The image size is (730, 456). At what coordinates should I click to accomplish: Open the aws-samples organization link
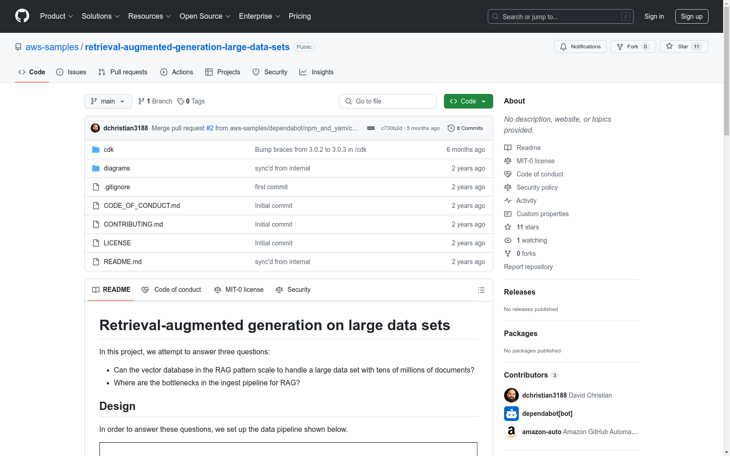[52, 47]
